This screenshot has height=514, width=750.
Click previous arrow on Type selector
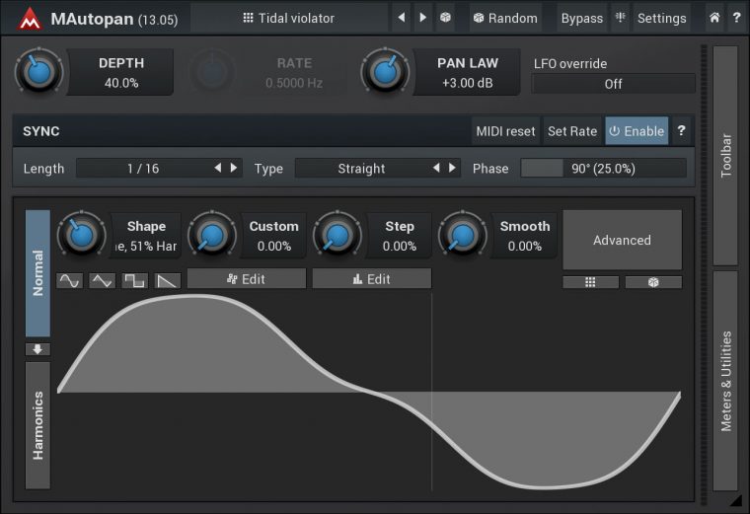pyautogui.click(x=436, y=169)
